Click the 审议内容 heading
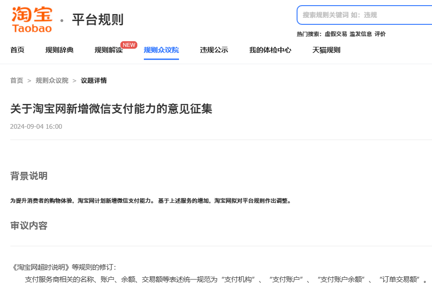The height and width of the screenshot is (295, 432). coord(29,226)
